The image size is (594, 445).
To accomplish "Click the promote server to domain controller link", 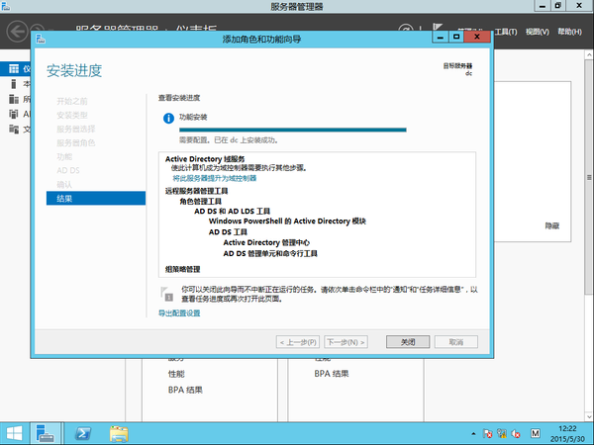I will pyautogui.click(x=215, y=178).
